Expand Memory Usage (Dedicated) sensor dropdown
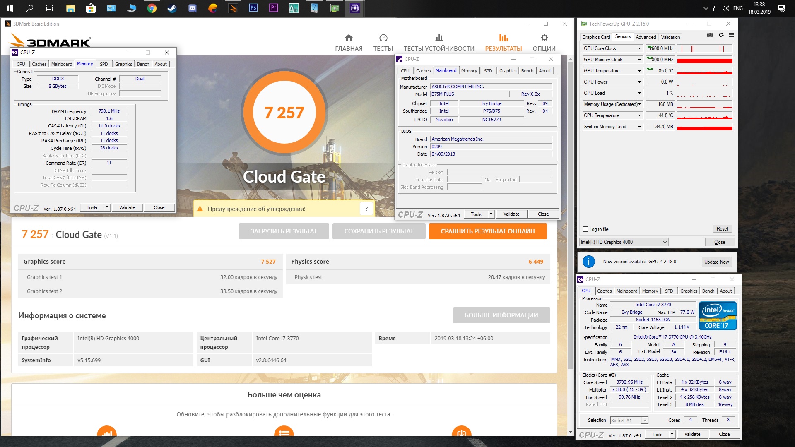The height and width of the screenshot is (447, 795). 639,104
